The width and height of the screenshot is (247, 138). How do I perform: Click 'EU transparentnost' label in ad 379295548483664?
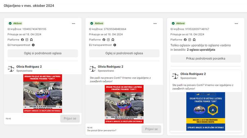[100, 45]
